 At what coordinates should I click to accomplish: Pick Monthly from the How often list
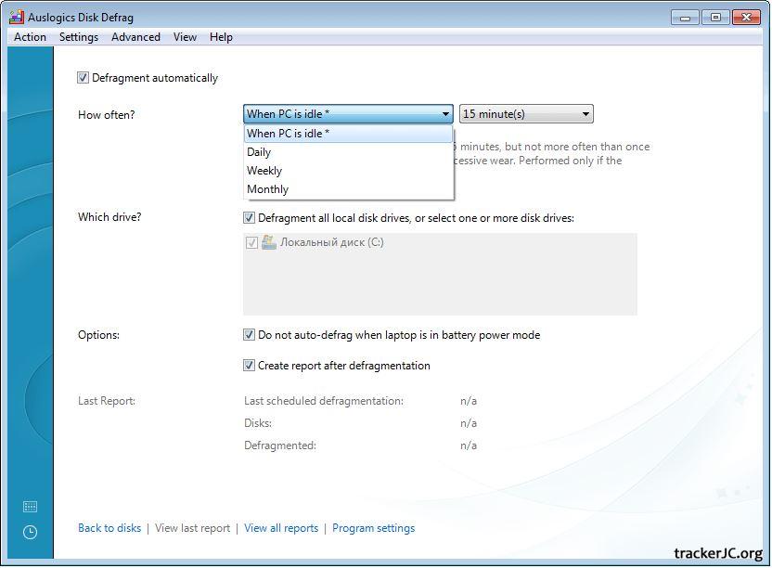click(267, 189)
